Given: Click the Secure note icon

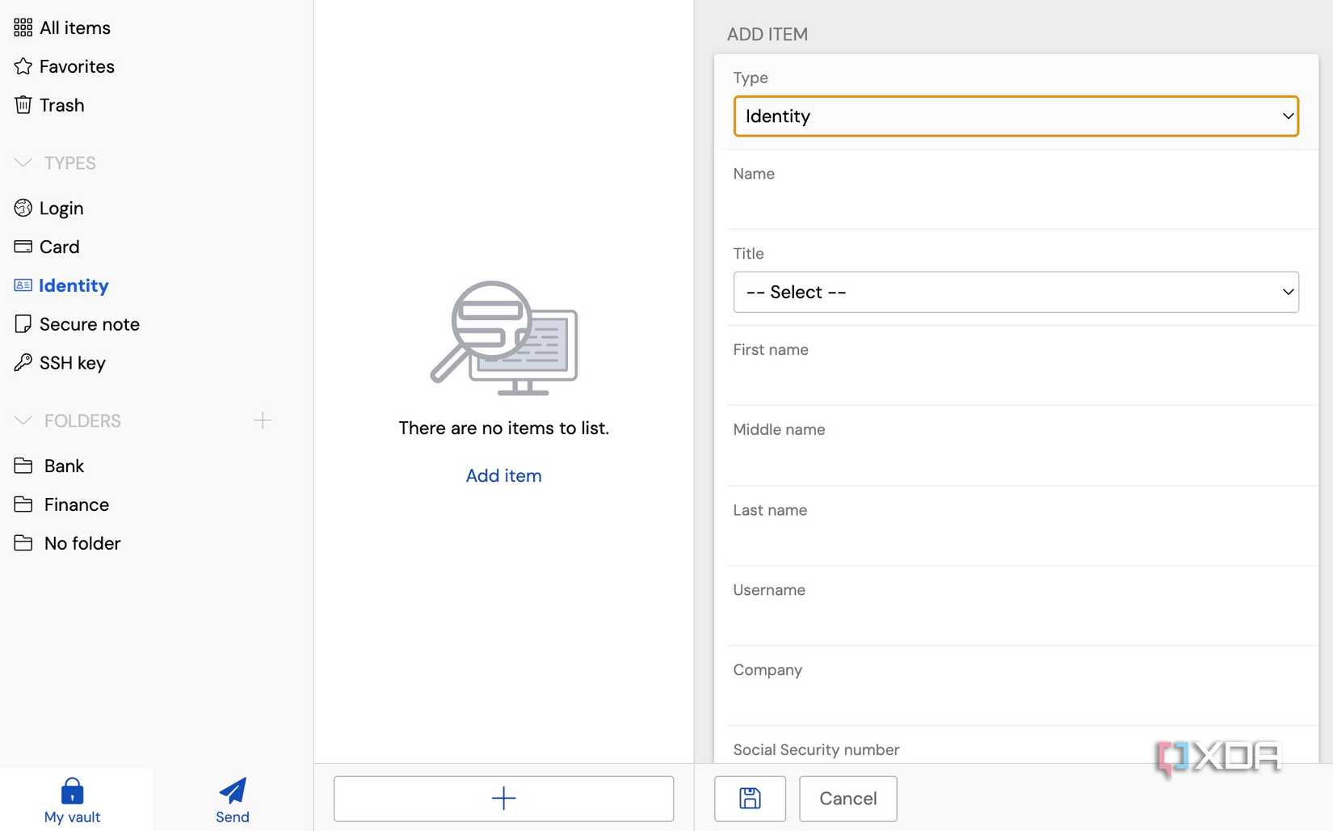Looking at the screenshot, I should click(23, 324).
